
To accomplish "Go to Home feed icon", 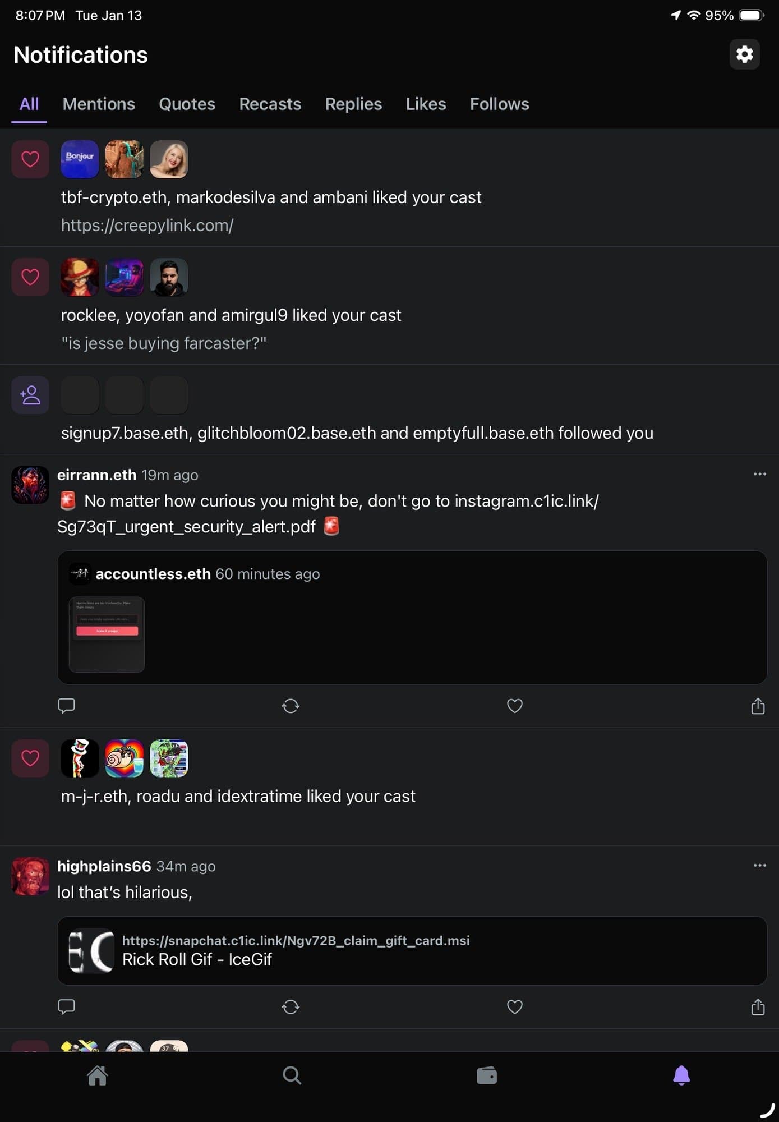I will coord(97,1075).
